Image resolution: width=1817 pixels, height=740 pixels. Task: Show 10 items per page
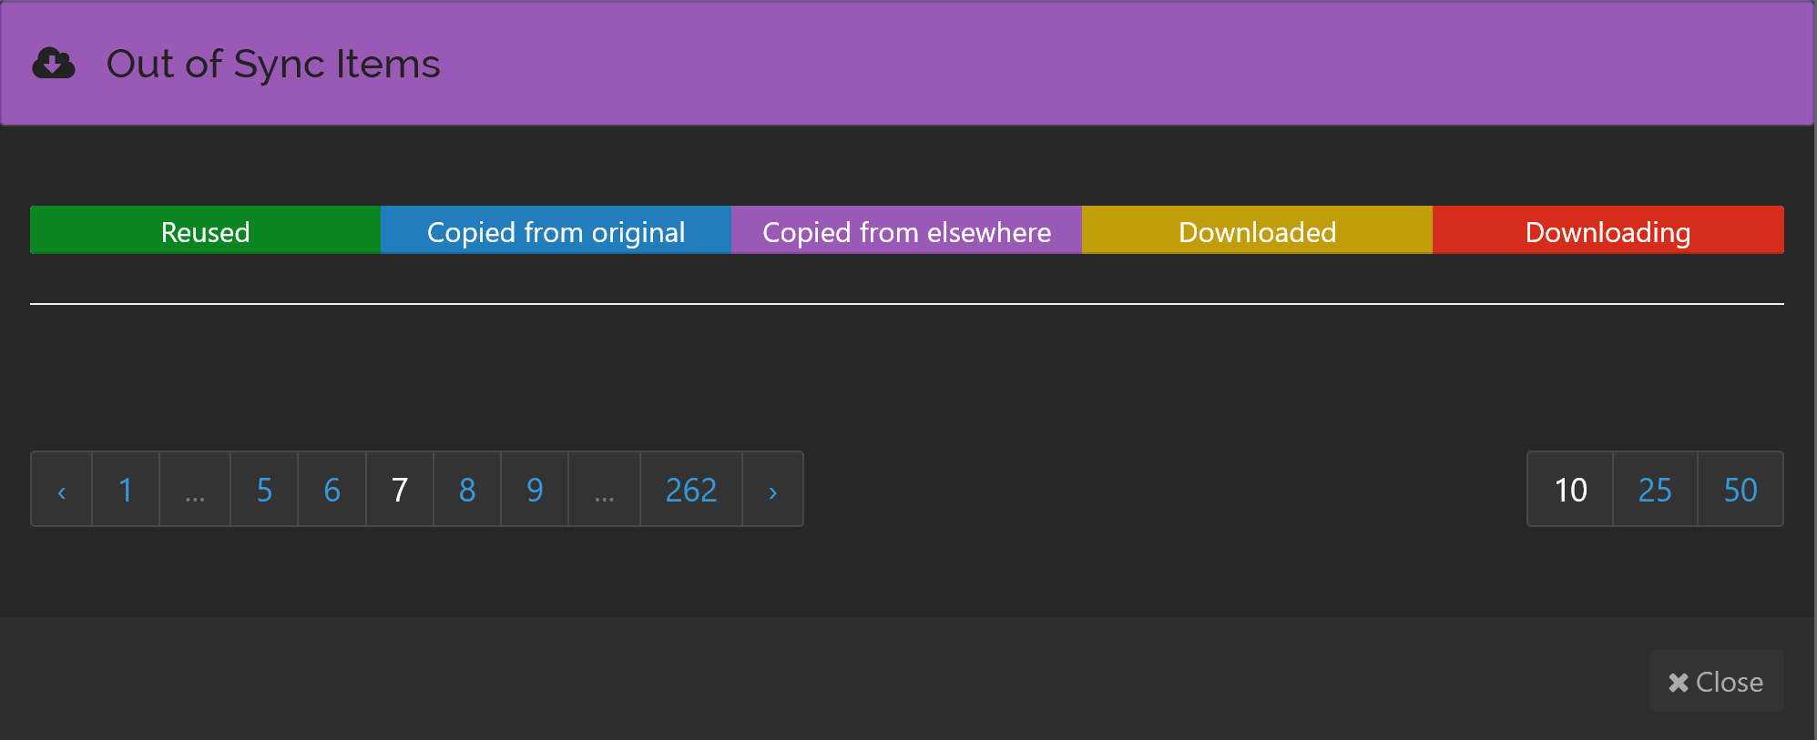pos(1570,490)
